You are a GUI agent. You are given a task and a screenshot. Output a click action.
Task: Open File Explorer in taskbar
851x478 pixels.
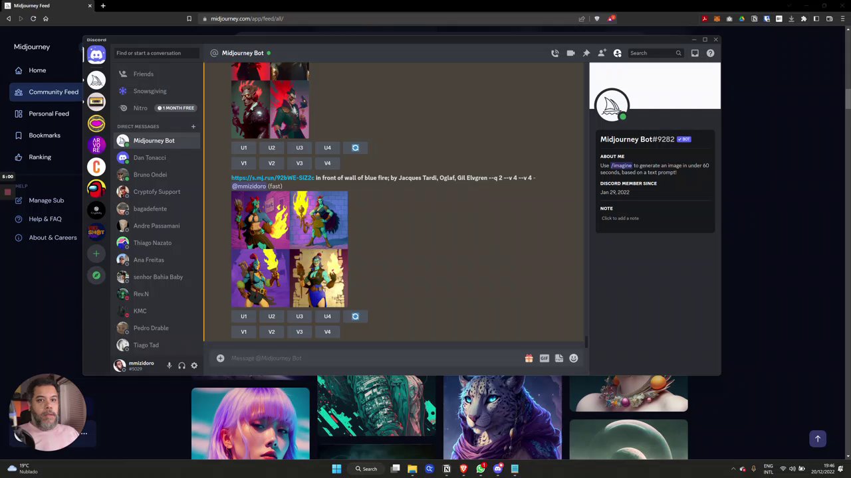(412, 469)
